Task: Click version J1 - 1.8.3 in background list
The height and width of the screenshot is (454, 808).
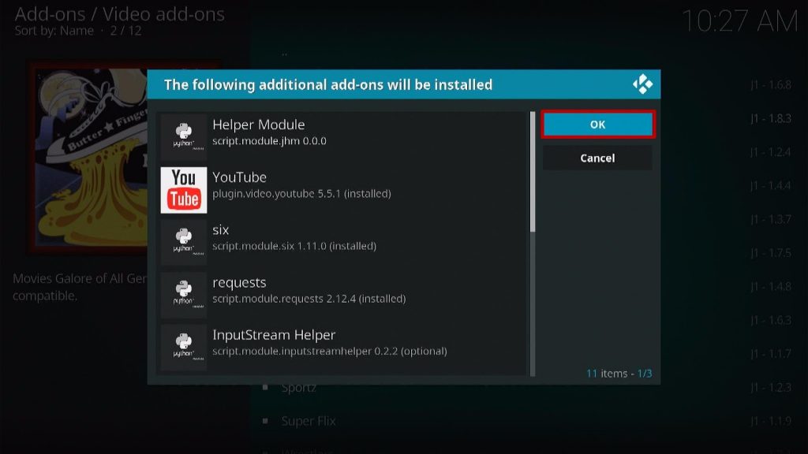Action: (770, 118)
